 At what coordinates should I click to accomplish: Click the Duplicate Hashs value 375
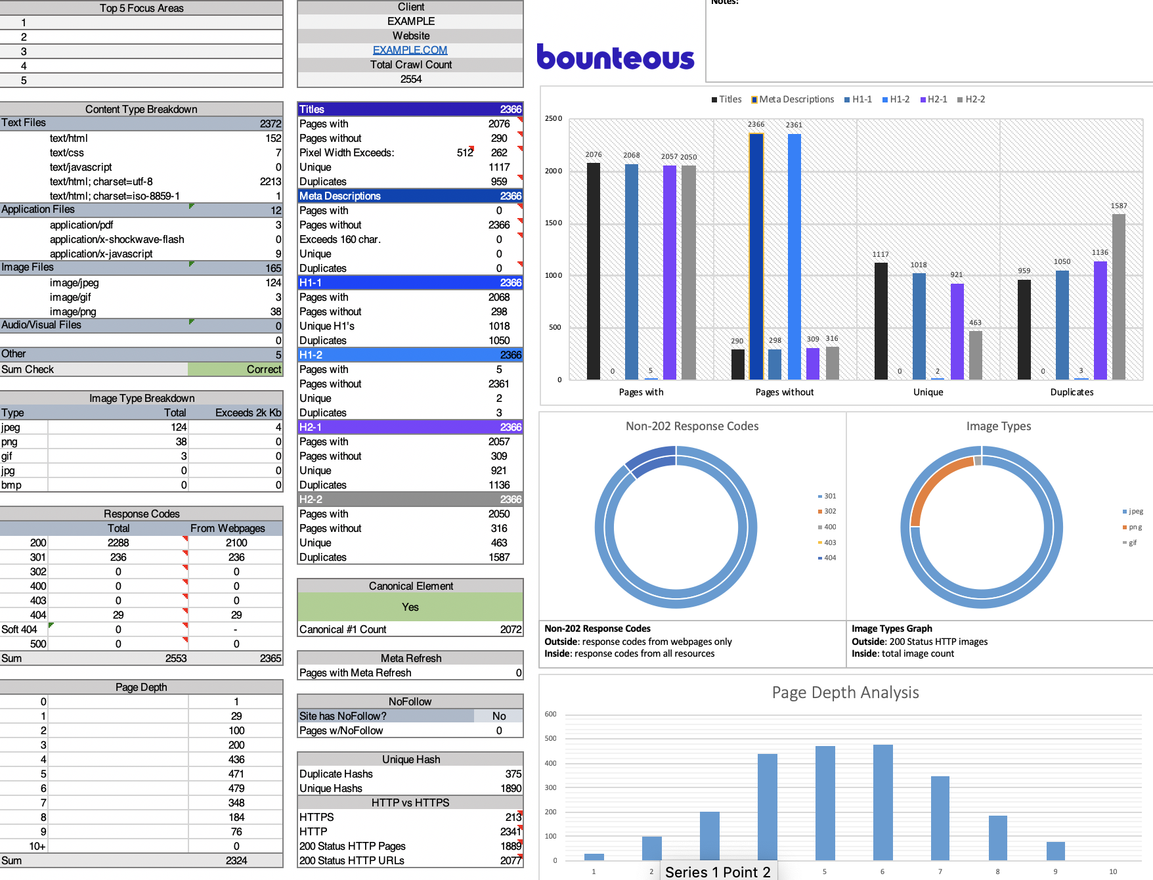pyautogui.click(x=513, y=774)
